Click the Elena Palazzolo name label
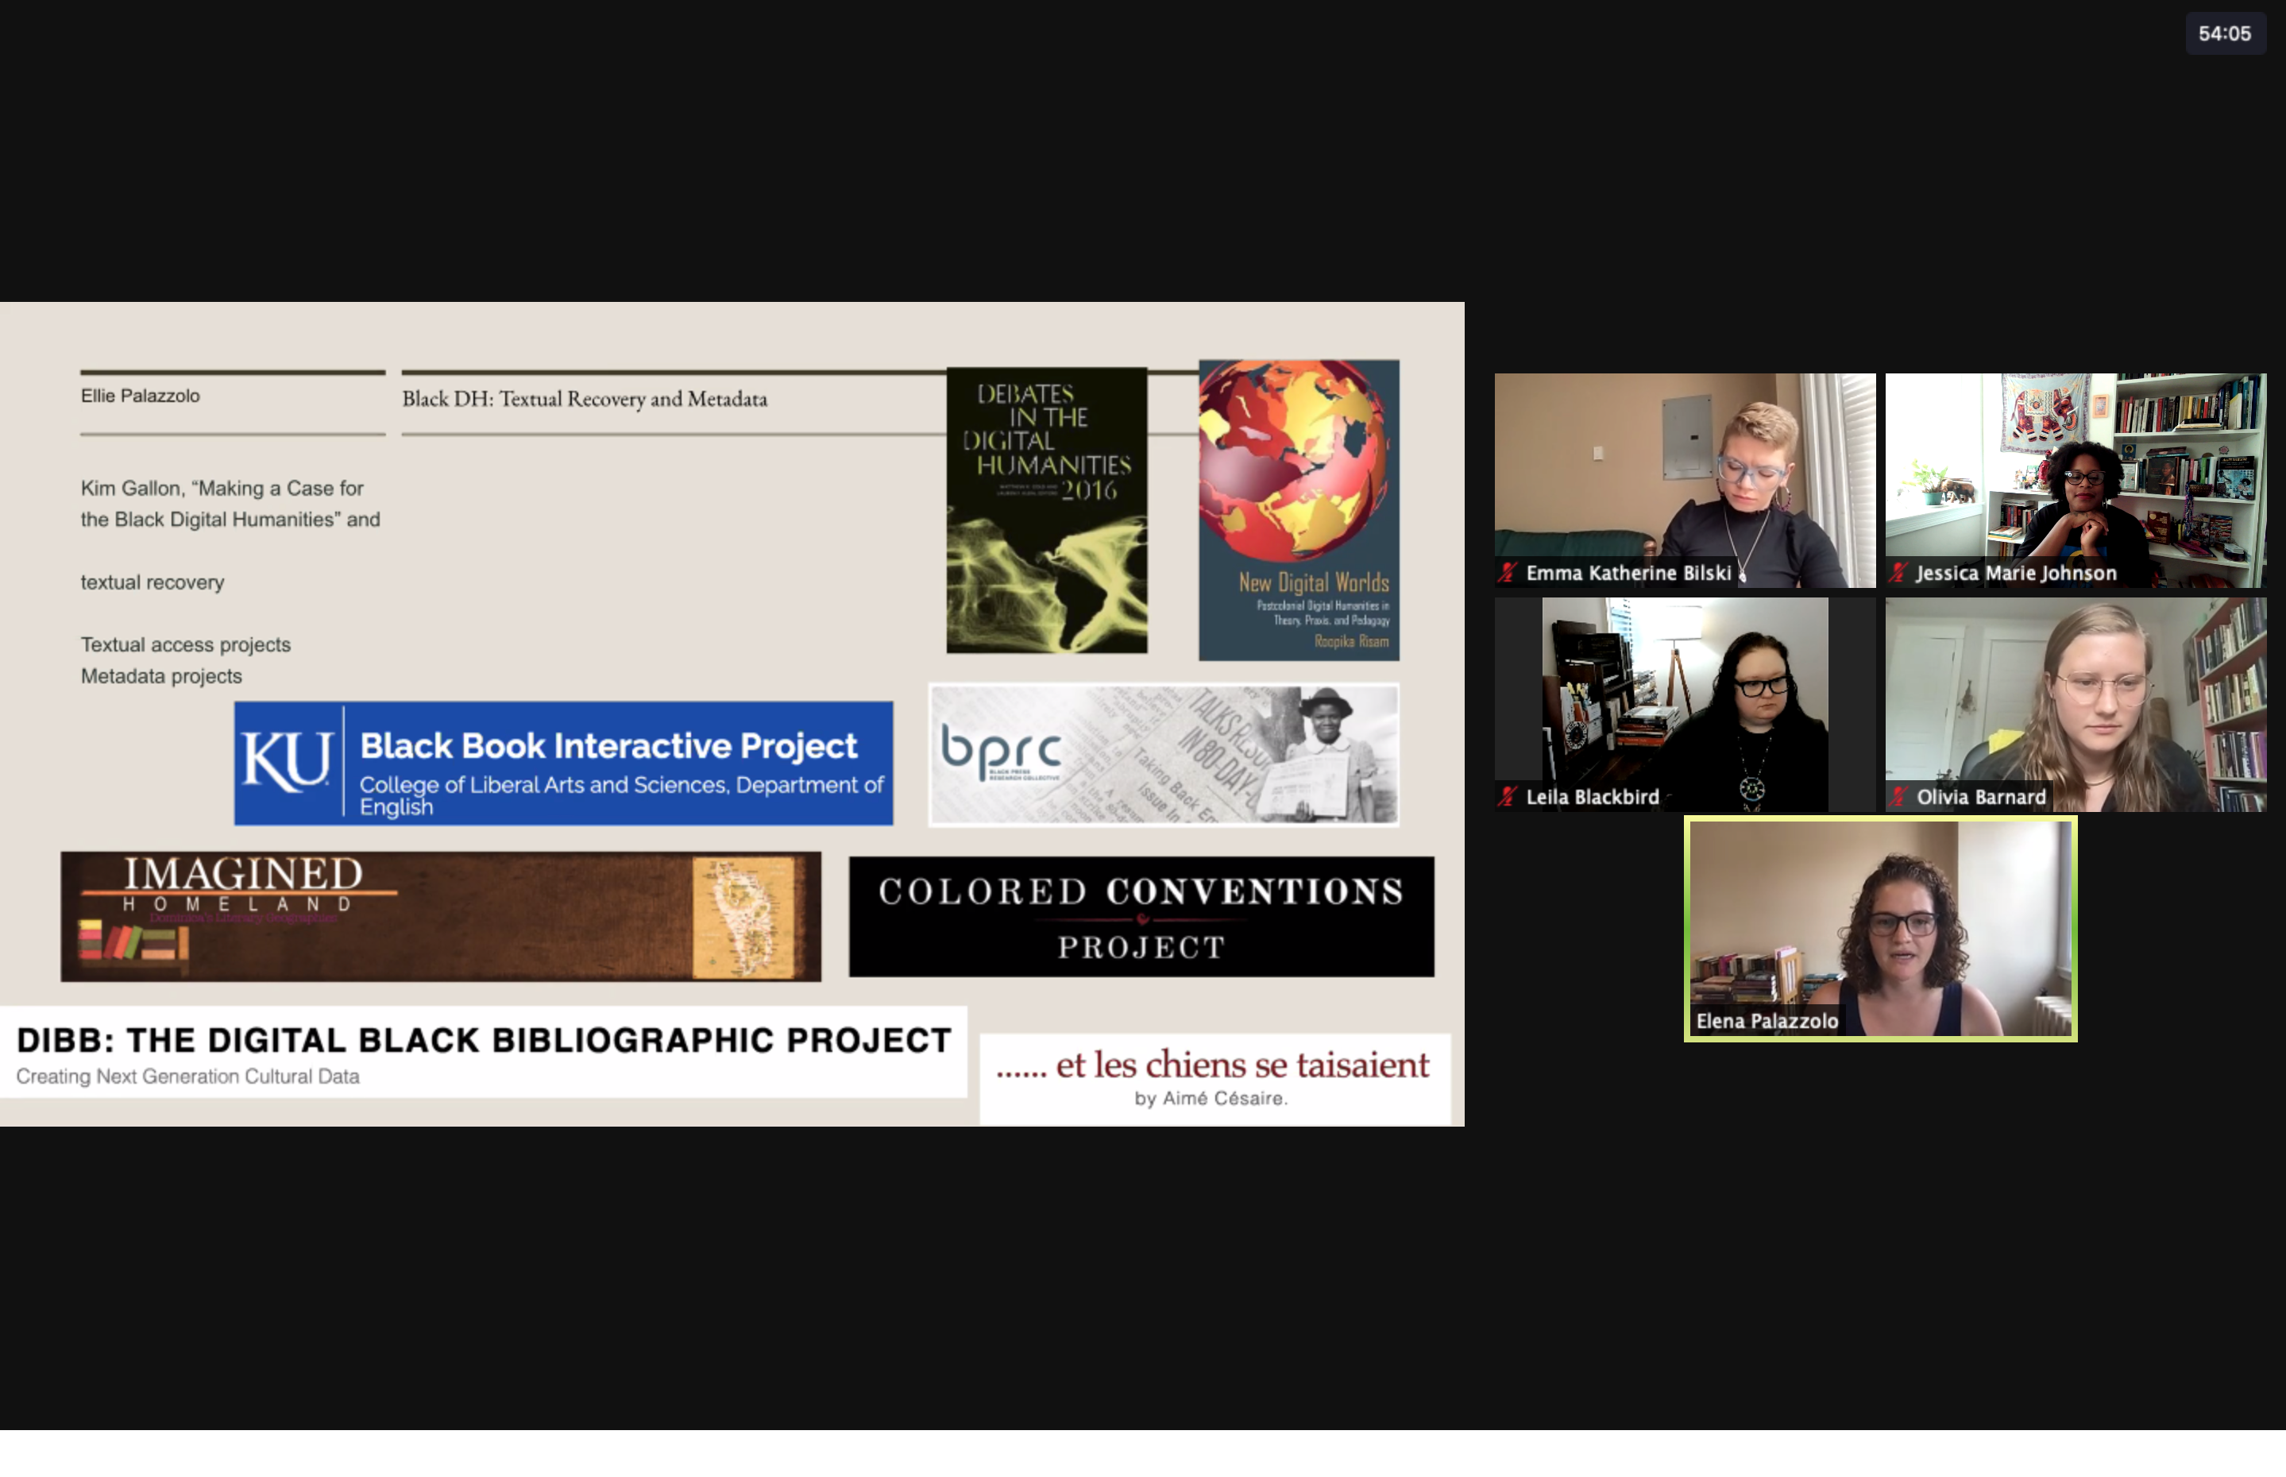This screenshot has width=2286, height=1477. [1767, 1020]
